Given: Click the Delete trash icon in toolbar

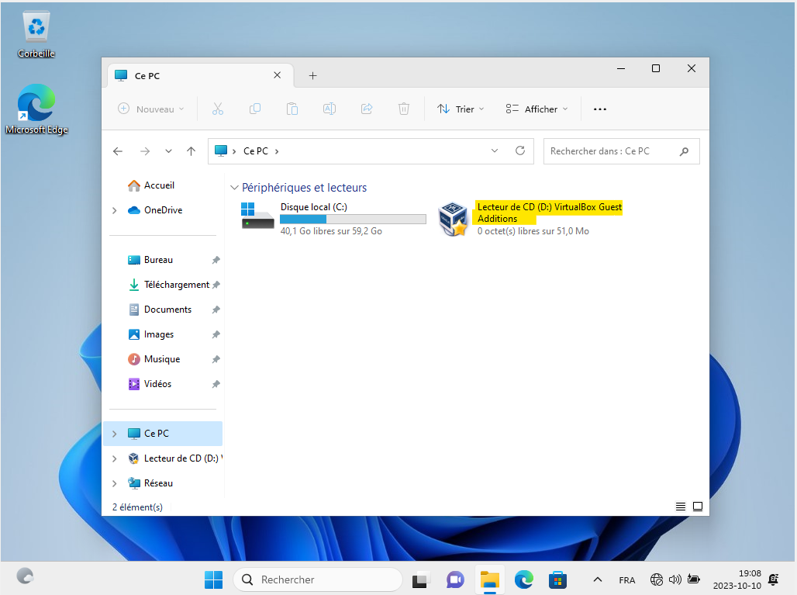Looking at the screenshot, I should point(403,109).
